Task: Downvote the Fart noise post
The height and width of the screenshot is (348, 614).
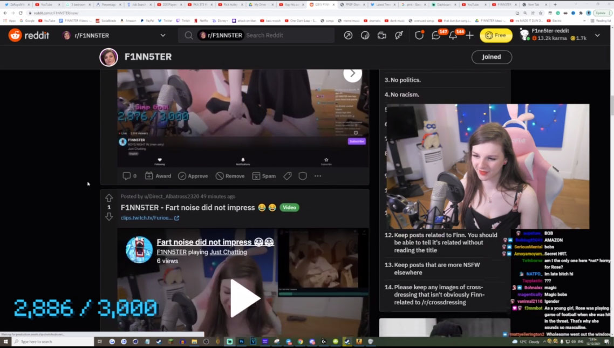Action: (109, 216)
